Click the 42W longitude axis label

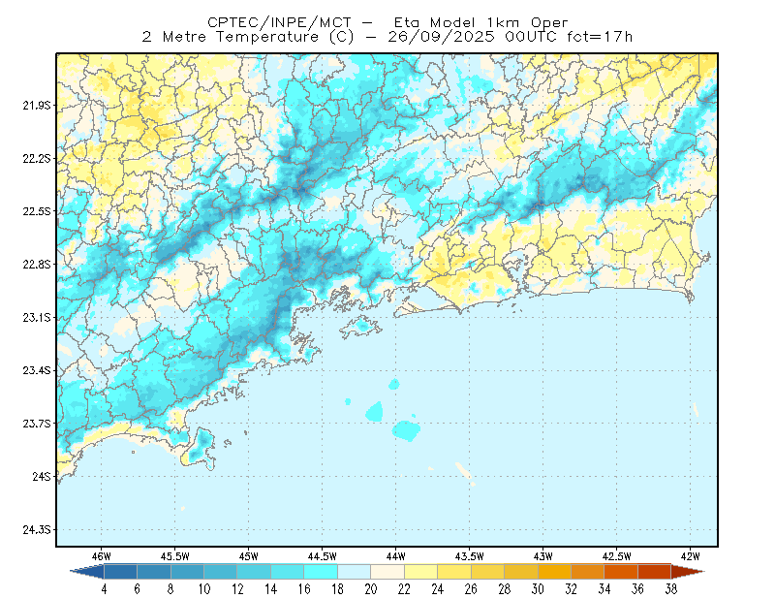(690, 556)
